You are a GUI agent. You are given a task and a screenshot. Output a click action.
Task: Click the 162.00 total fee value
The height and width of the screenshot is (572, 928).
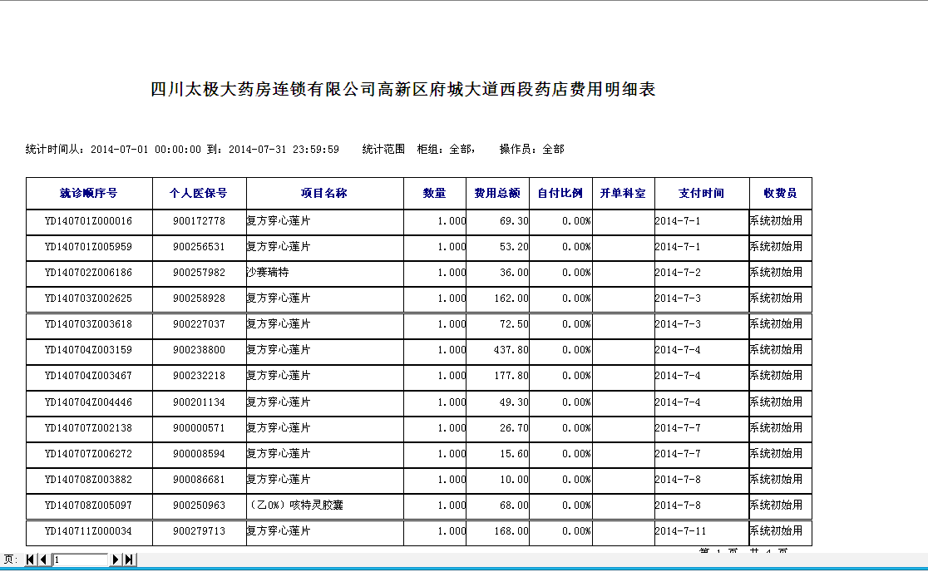tap(511, 298)
